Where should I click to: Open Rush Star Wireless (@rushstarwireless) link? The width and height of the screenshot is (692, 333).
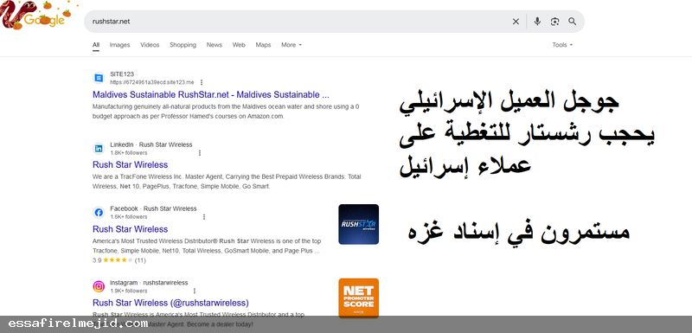point(170,303)
